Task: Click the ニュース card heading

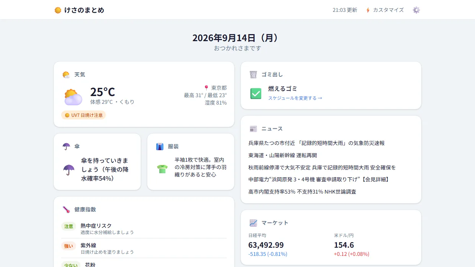Action: click(x=272, y=129)
